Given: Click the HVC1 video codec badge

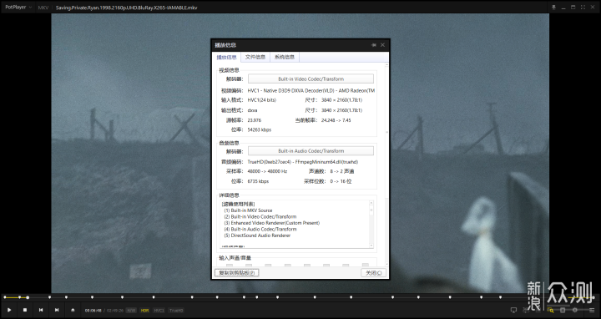Looking at the screenshot, I should [x=159, y=310].
